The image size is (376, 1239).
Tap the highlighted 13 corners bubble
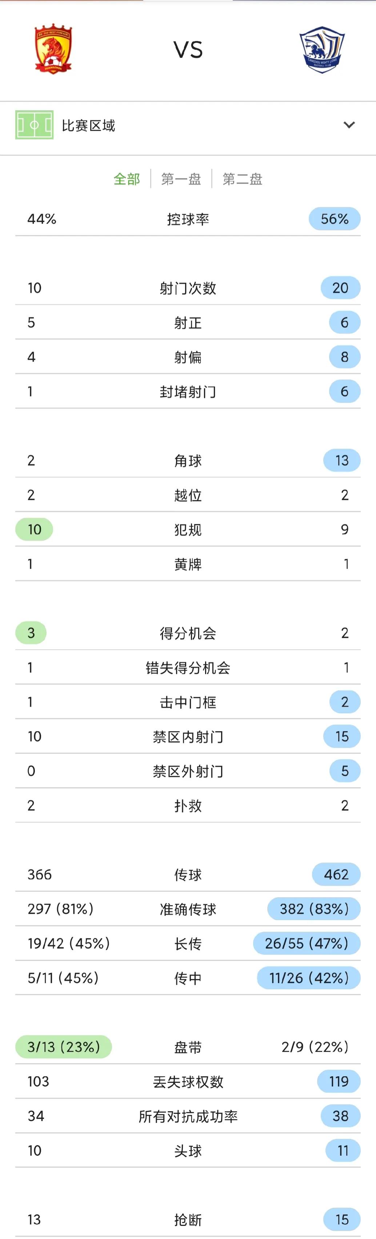(341, 460)
